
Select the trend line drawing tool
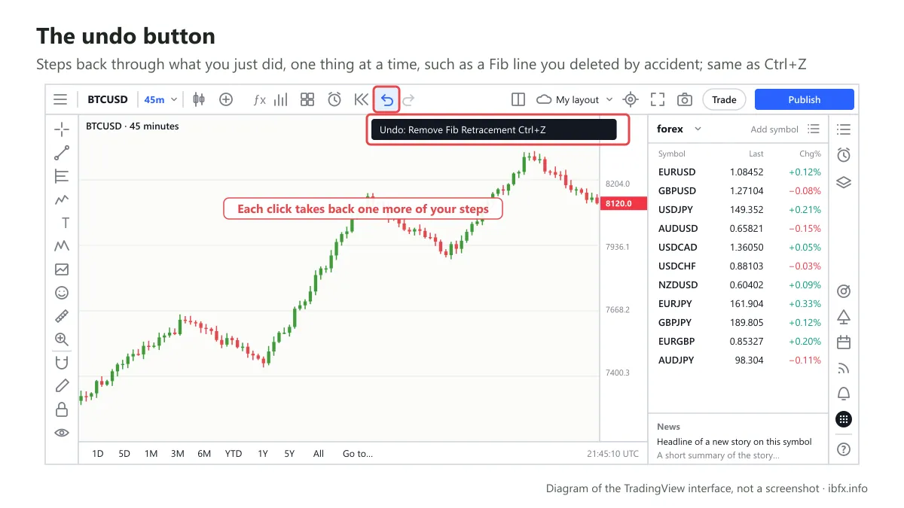[62, 153]
